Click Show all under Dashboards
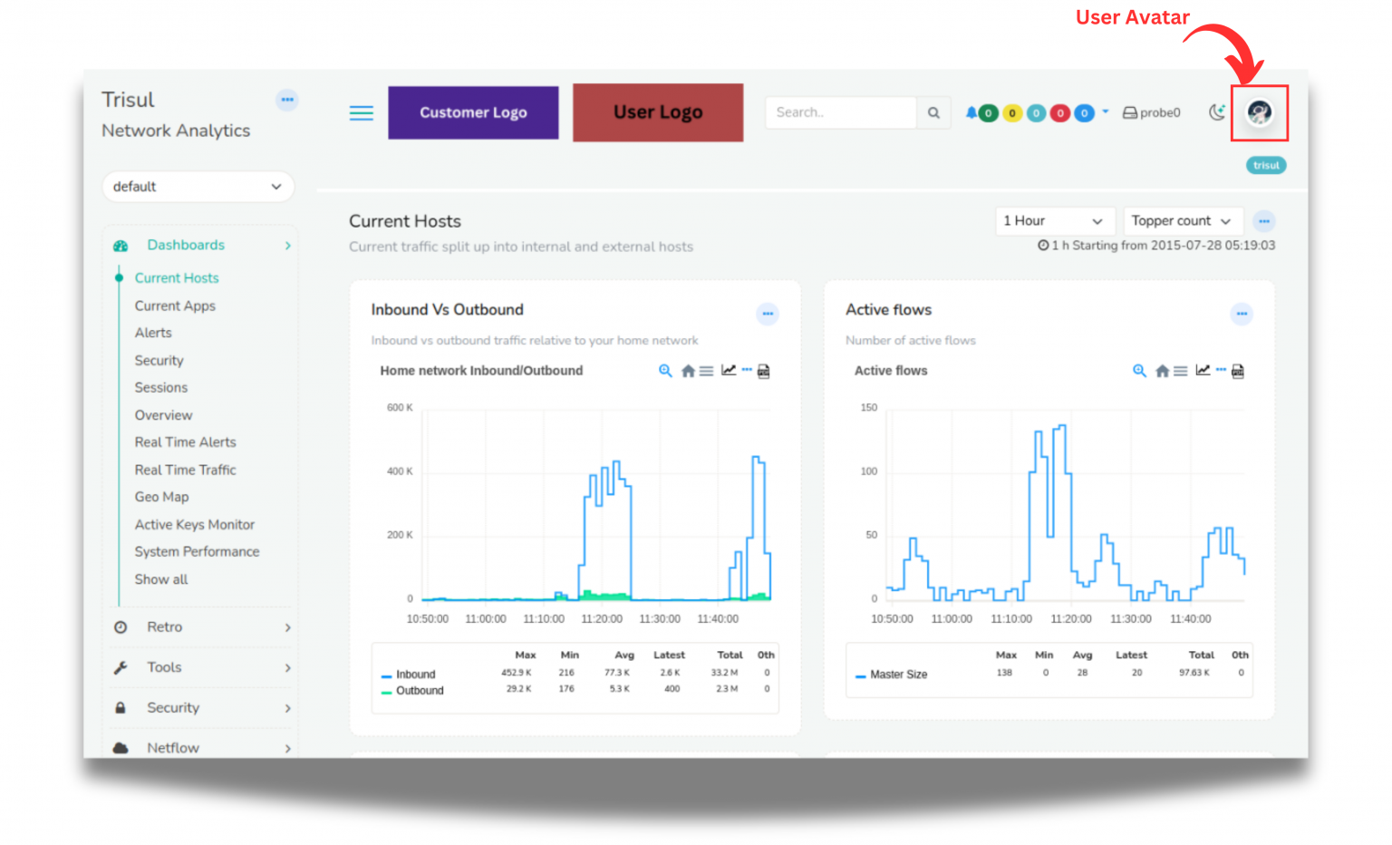The height and width of the screenshot is (845, 1392). pos(161,579)
